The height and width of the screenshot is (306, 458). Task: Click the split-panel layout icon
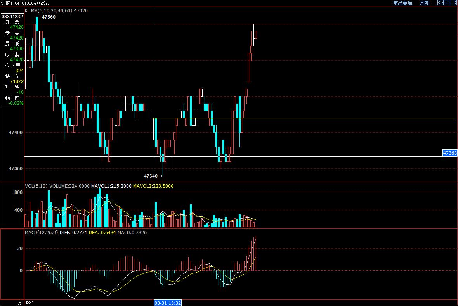pyautogui.click(x=453, y=3)
